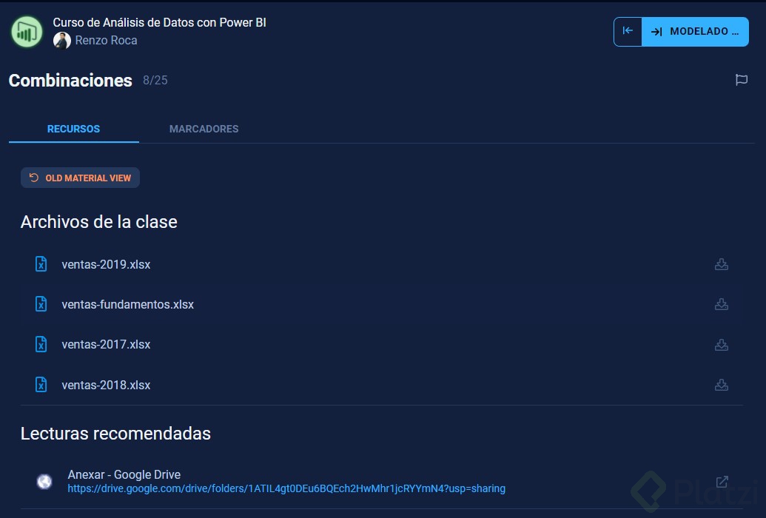Switch to the MARCADORES tab
This screenshot has width=766, height=518.
(x=204, y=129)
